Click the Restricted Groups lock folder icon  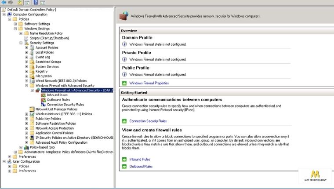32,62
